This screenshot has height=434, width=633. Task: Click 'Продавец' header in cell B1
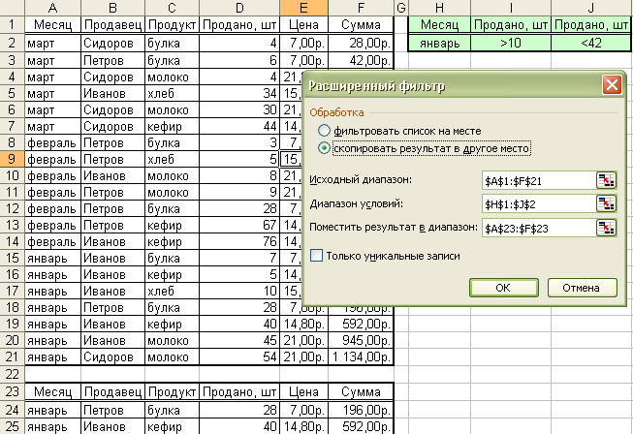(112, 24)
